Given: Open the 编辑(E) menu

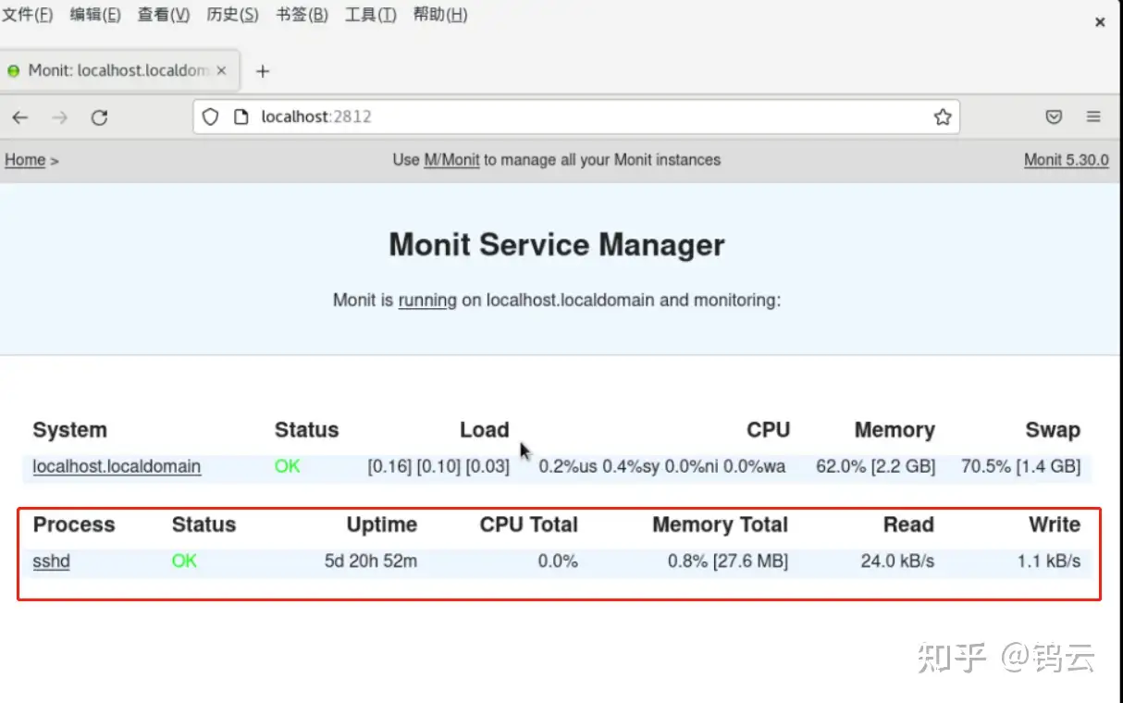Looking at the screenshot, I should coord(95,14).
